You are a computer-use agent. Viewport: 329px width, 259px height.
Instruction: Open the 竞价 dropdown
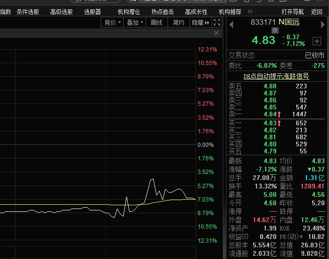(112, 22)
